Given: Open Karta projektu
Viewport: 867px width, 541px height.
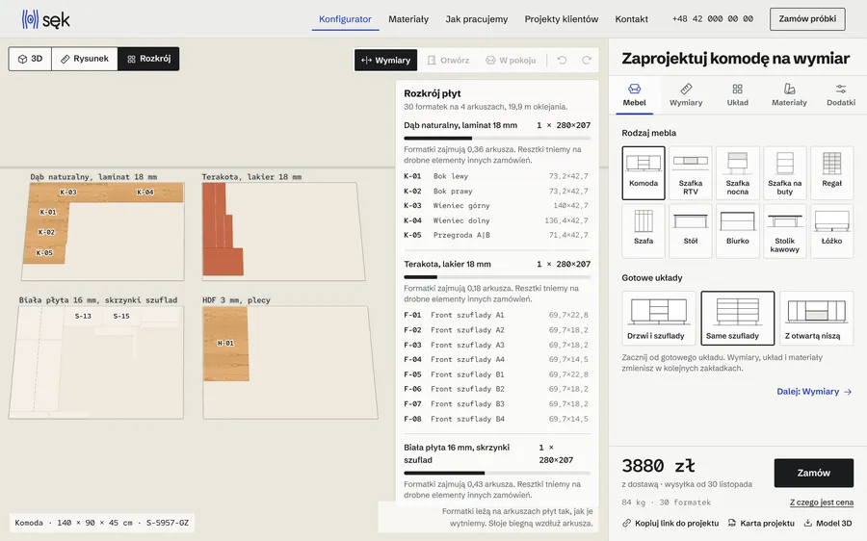Looking at the screenshot, I should [x=761, y=523].
